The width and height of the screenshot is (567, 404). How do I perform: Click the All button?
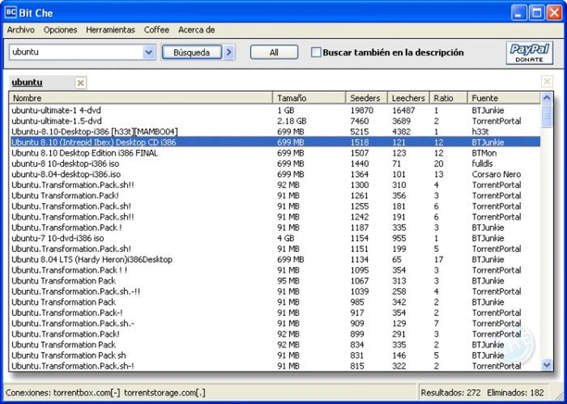[x=274, y=52]
